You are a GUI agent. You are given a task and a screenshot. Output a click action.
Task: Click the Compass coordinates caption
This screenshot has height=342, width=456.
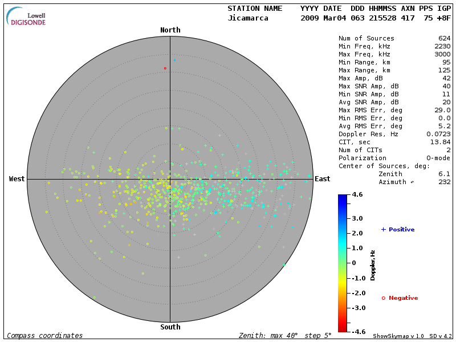click(x=45, y=336)
